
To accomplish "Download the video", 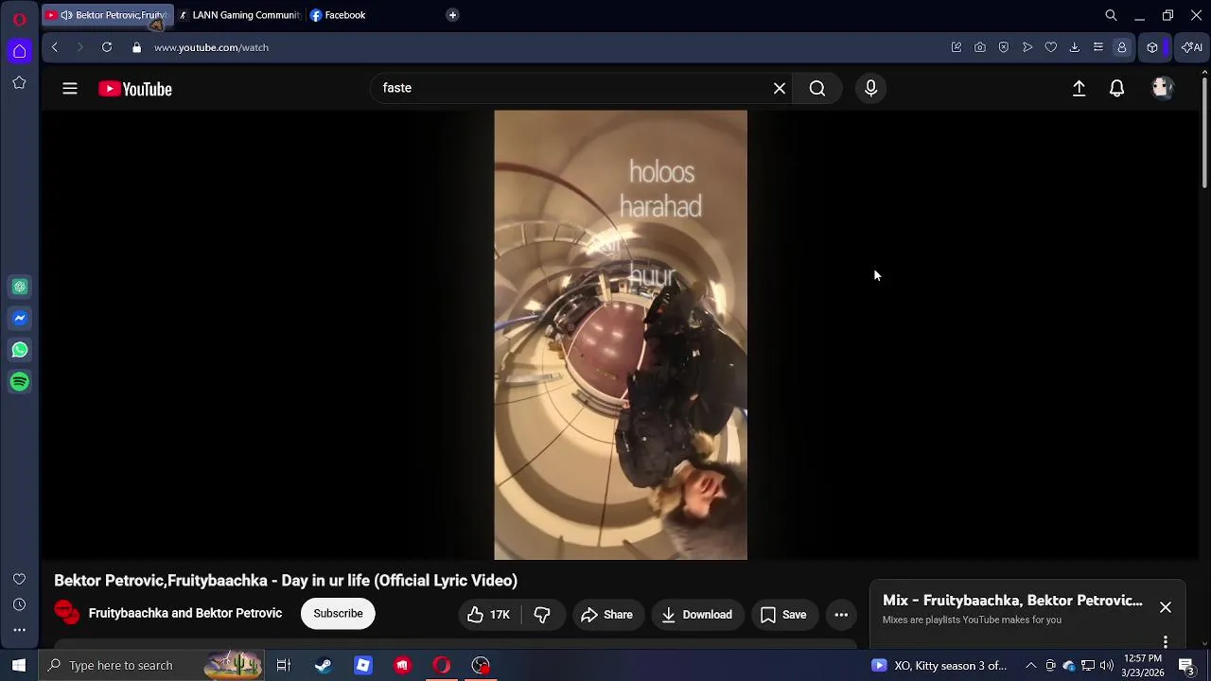I will 697,615.
